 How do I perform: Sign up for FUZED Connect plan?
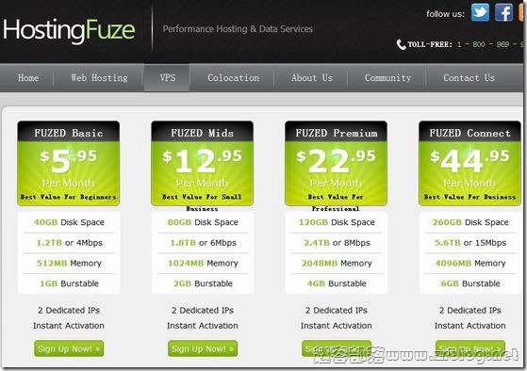point(469,348)
